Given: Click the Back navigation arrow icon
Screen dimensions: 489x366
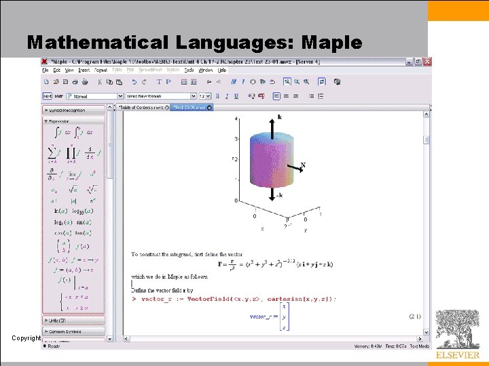Looking at the screenshot, I should pyautogui.click(x=209, y=82).
